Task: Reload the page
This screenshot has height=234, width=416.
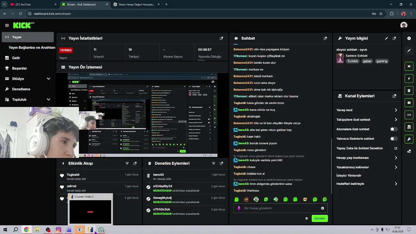Action: click(20, 14)
